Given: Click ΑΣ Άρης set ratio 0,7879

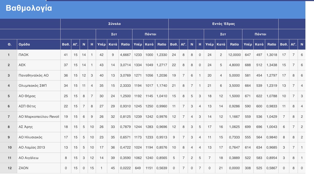Looking at the screenshot, I should tap(125, 127).
